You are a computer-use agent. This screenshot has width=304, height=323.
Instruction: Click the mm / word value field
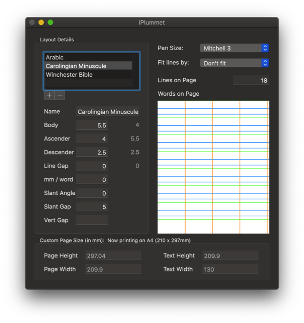92,180
